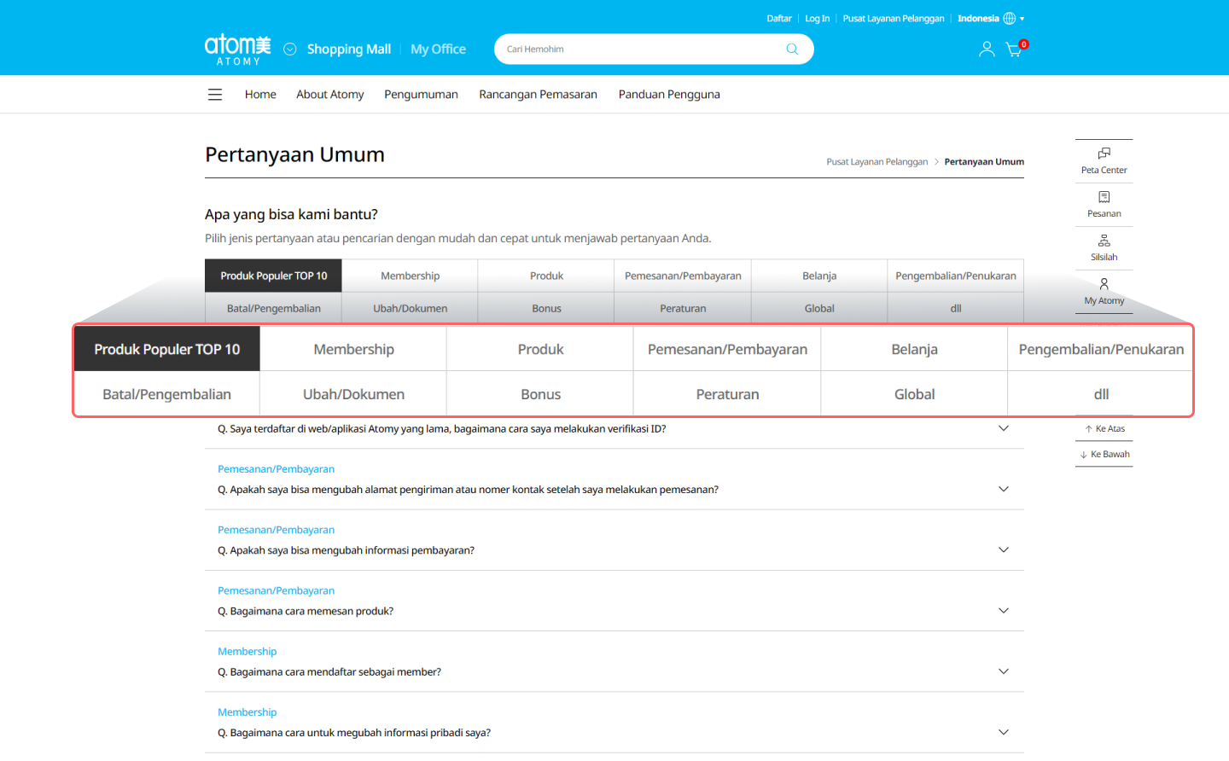Expand the question about changing shipping address
Image resolution: width=1229 pixels, height=761 pixels.
(x=1004, y=489)
